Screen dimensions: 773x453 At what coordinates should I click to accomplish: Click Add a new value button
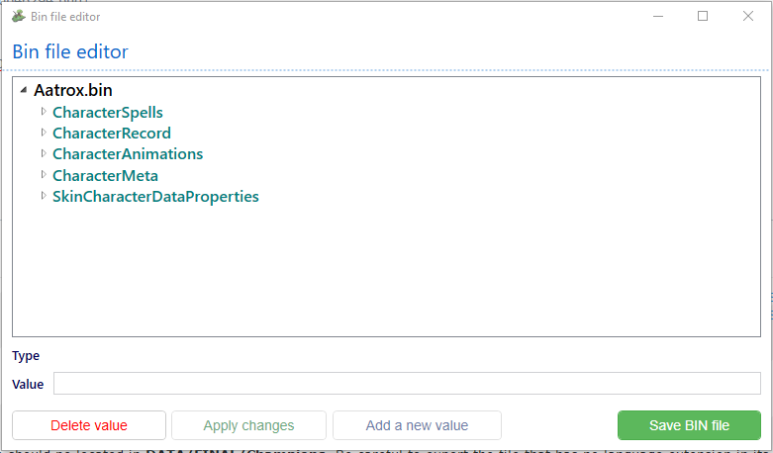(x=417, y=425)
